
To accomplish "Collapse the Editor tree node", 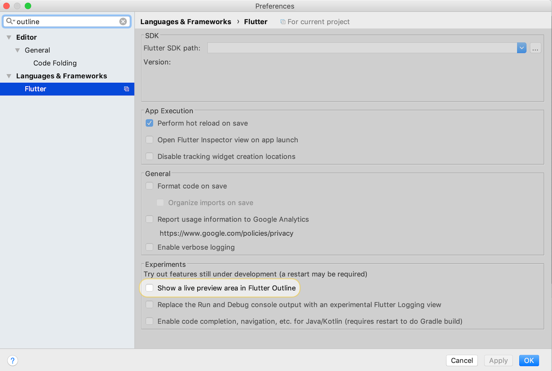I will pos(9,37).
